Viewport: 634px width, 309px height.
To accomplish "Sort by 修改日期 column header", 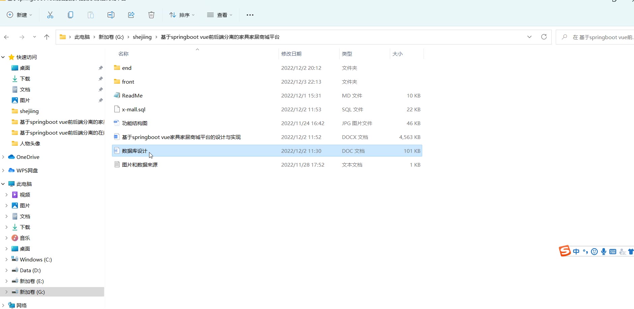I will (291, 54).
